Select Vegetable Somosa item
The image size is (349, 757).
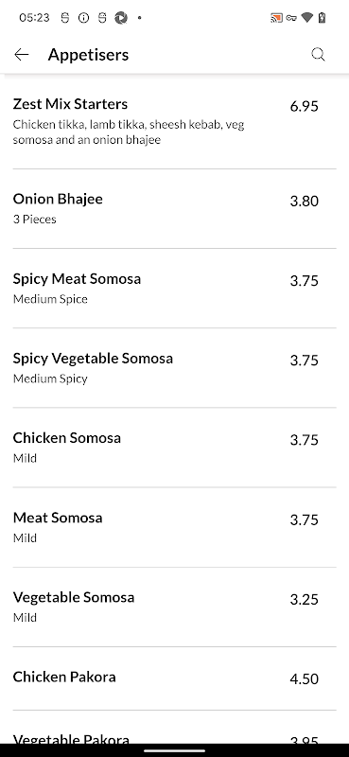[174, 607]
